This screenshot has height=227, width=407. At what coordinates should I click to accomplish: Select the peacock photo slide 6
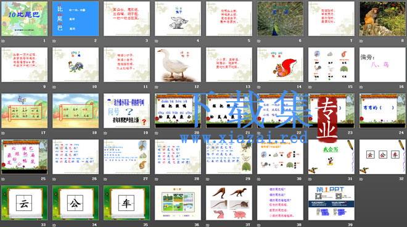pos(280,19)
